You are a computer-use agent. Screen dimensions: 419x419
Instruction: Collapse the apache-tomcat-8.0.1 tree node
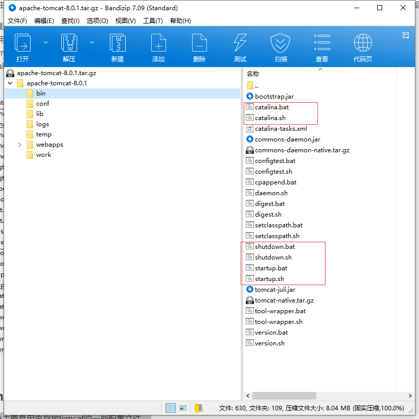[x=10, y=83]
